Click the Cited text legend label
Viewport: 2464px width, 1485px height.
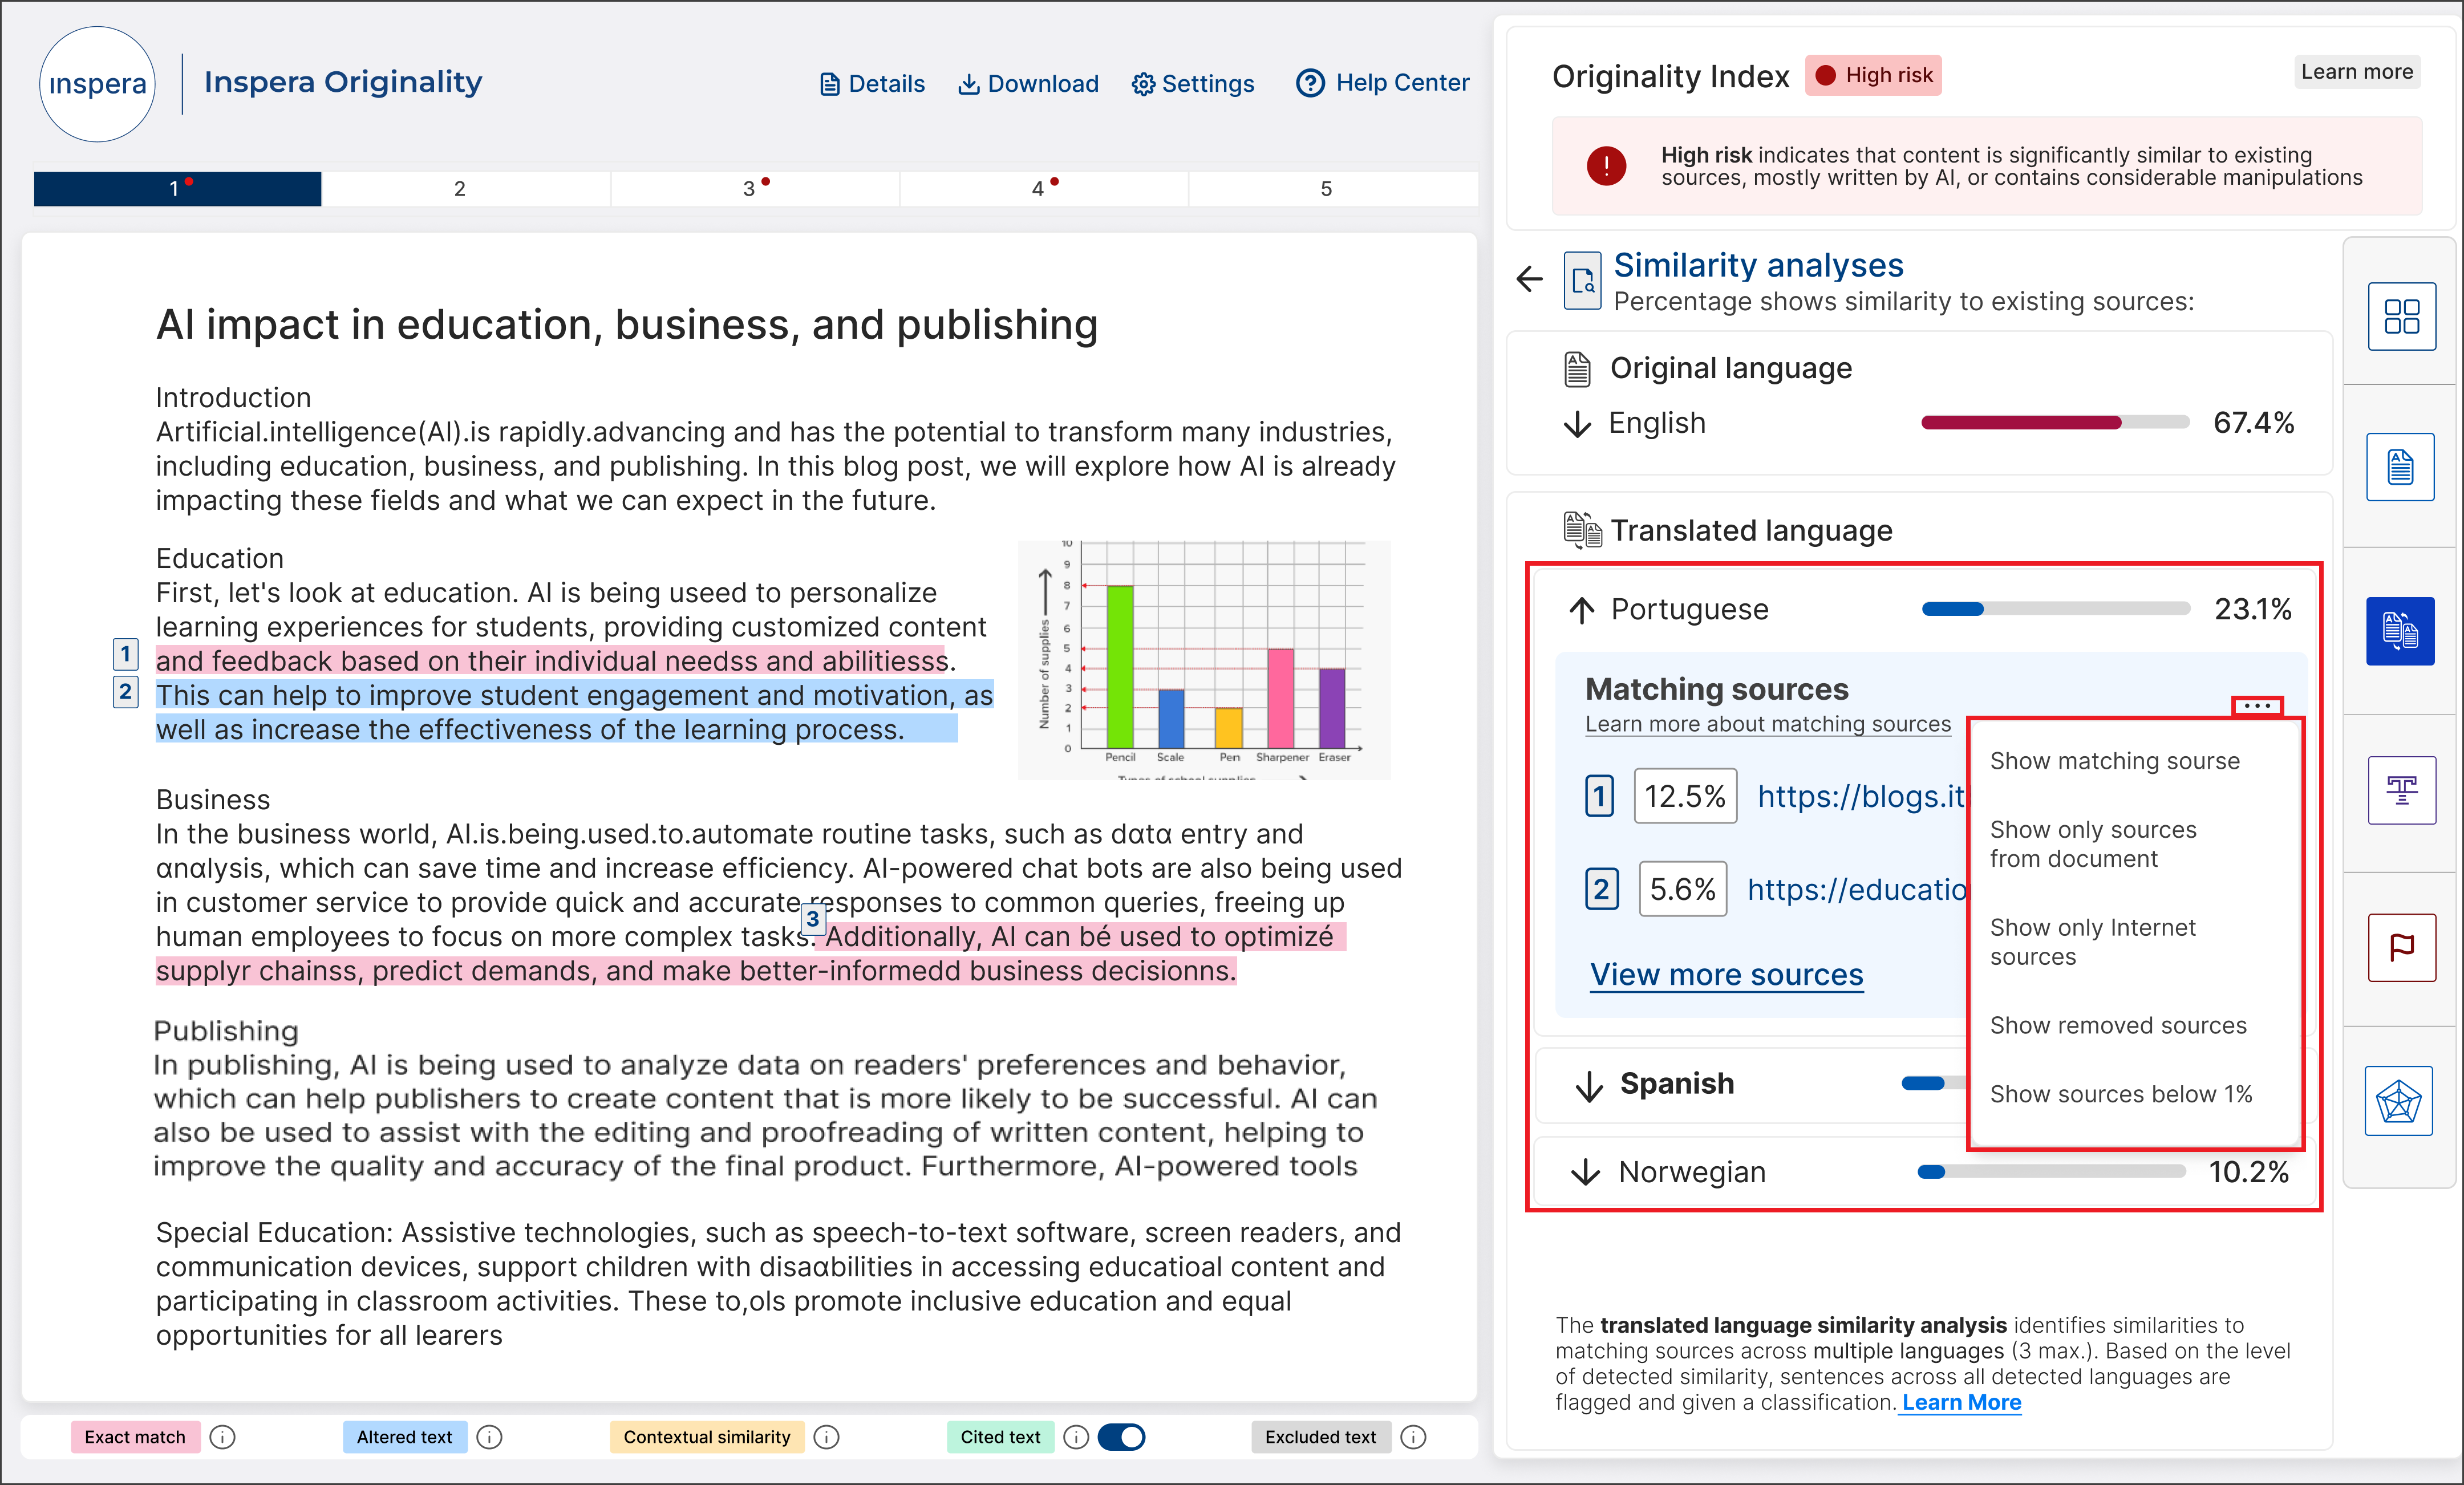pos(1000,1437)
